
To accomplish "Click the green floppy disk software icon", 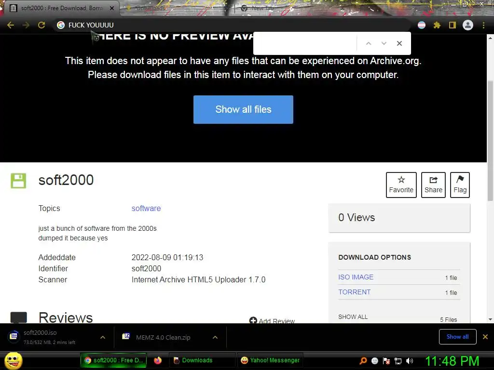I will 18,181.
